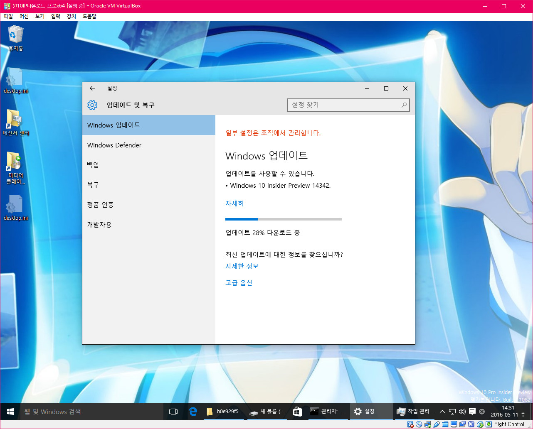This screenshot has height=429, width=533.
Task: Click VirtualBox mouse integration status icon
Action: [x=480, y=424]
